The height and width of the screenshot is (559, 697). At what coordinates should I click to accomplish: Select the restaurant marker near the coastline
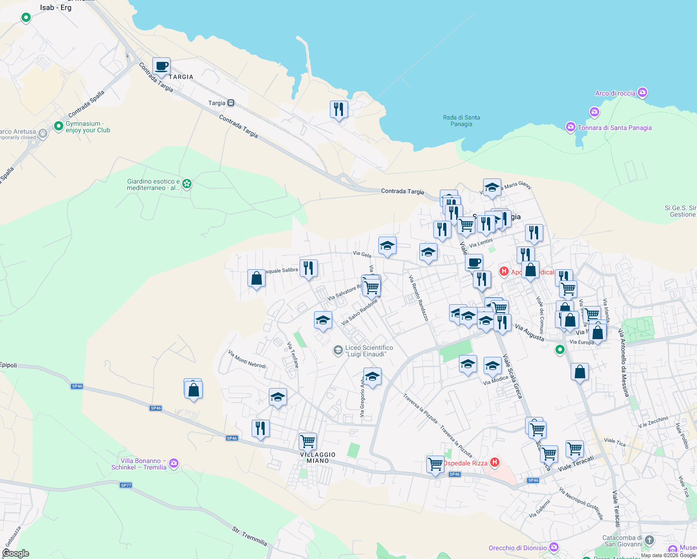(x=339, y=109)
